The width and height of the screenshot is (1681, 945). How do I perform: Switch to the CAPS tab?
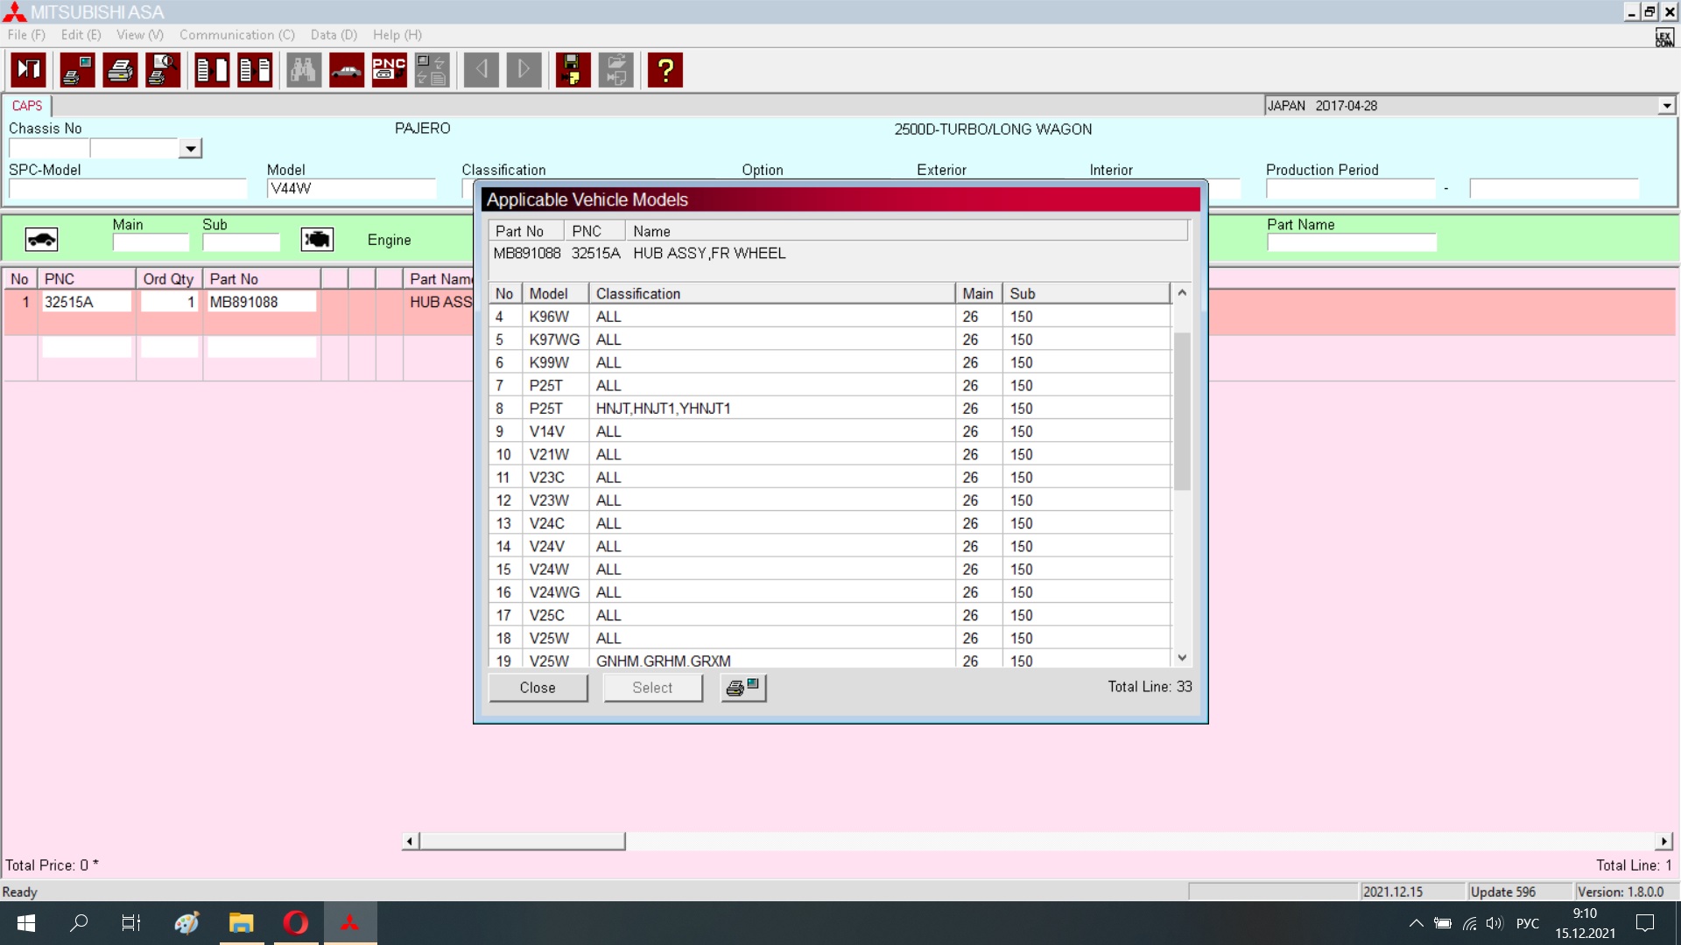pyautogui.click(x=27, y=106)
